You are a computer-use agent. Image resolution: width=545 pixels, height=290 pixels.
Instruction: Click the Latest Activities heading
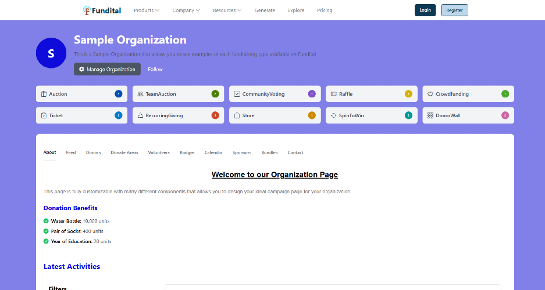(x=72, y=266)
